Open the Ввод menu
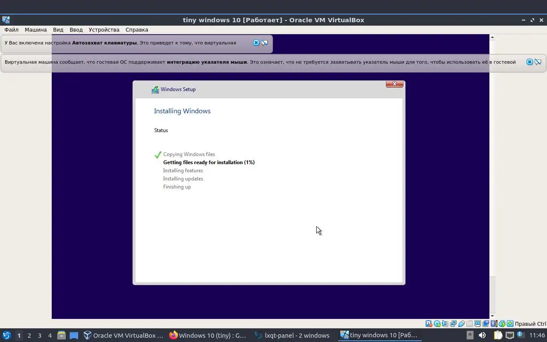The height and width of the screenshot is (342, 547). coord(76,30)
